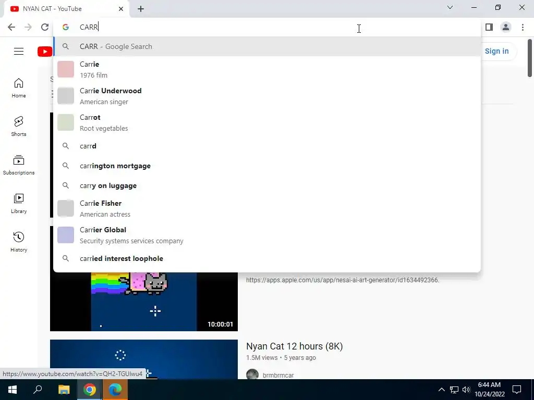Go back with the browser back arrow
This screenshot has height=400, width=534.
pyautogui.click(x=11, y=27)
